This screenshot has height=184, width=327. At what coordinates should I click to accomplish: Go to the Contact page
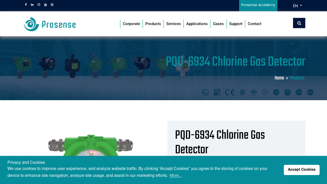tap(254, 24)
